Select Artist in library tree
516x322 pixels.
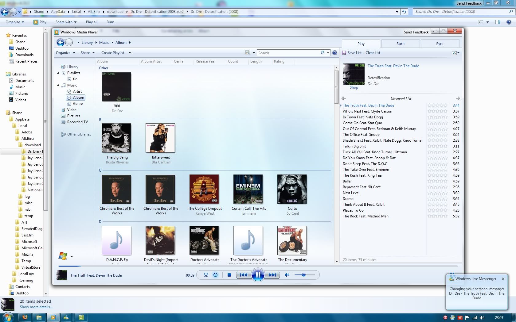(x=77, y=91)
